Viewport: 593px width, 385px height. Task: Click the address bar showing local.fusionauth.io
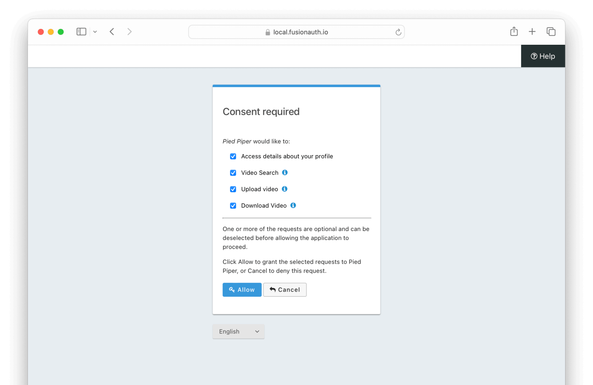coord(300,32)
